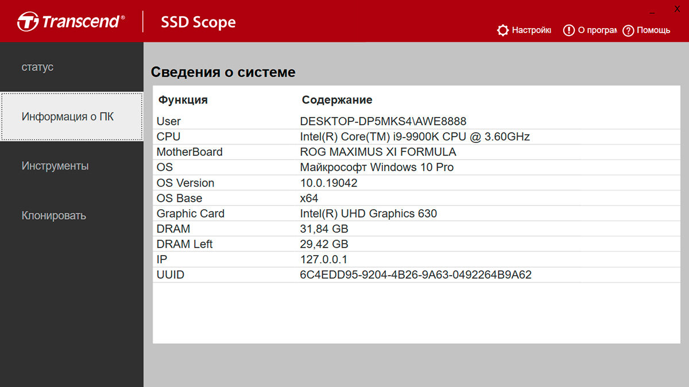Select the Информация о ПК tab

coord(72,116)
